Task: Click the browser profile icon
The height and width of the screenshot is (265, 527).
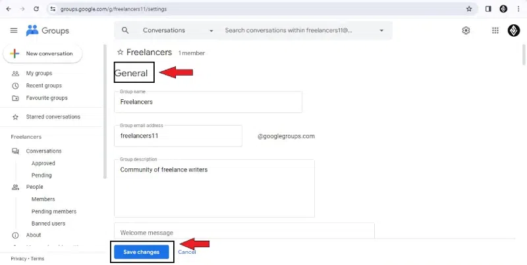Action: [503, 9]
